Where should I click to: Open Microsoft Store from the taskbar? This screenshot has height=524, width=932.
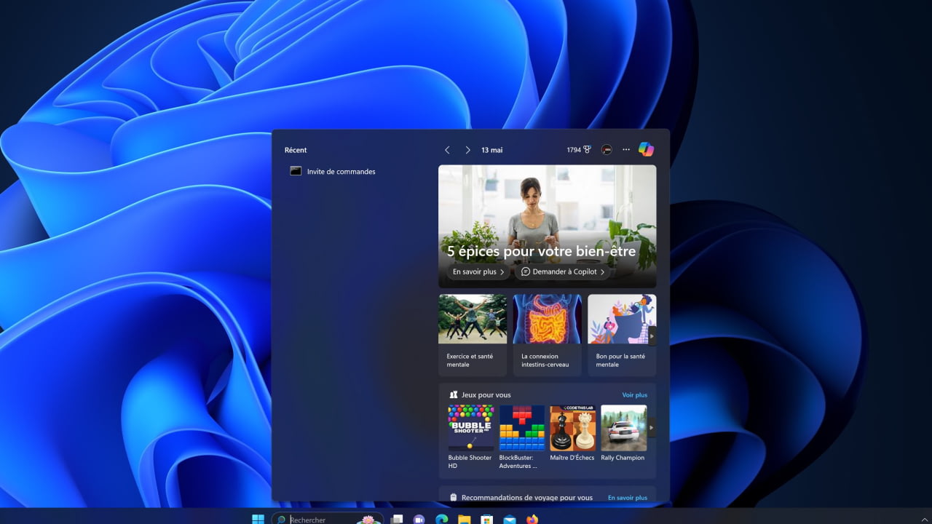pyautogui.click(x=486, y=520)
